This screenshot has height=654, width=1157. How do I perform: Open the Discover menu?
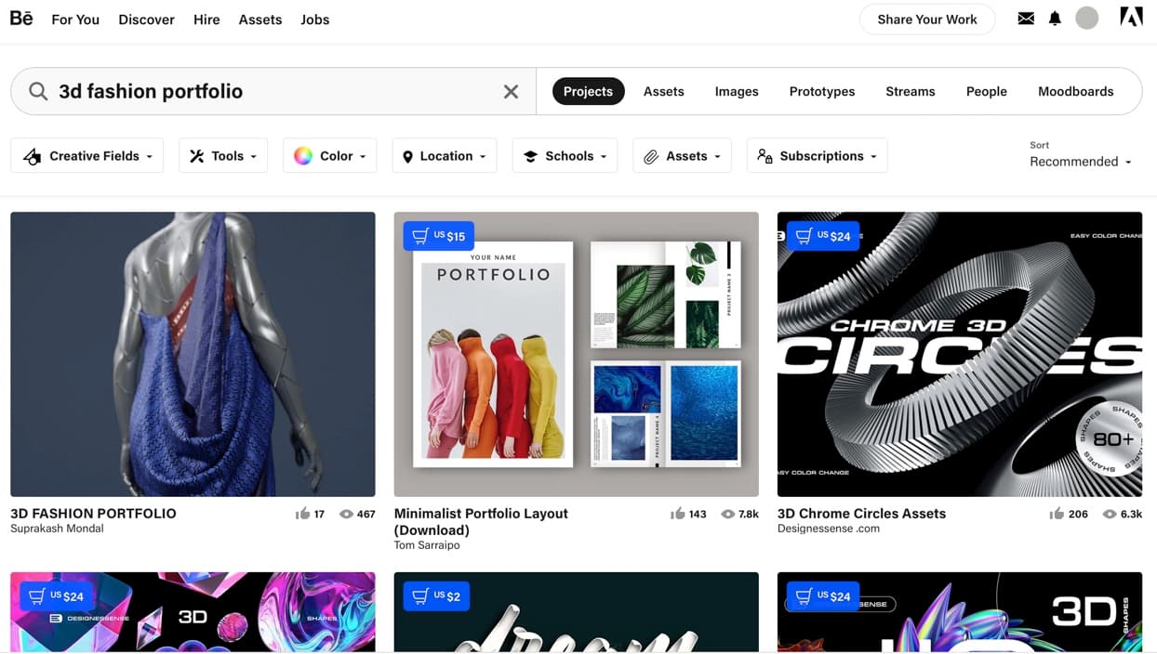tap(146, 19)
